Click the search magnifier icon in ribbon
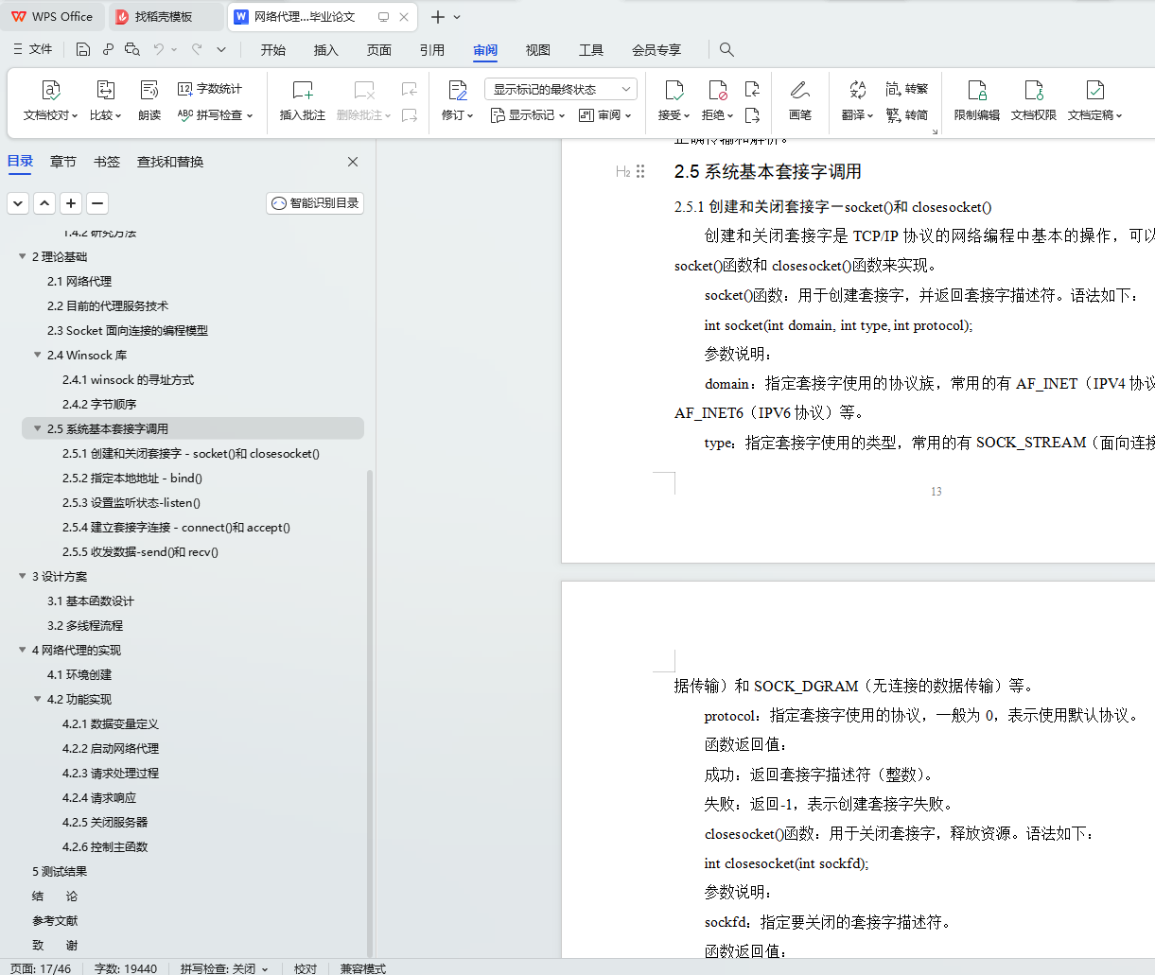Viewport: 1155px width, 975px height. pos(726,49)
